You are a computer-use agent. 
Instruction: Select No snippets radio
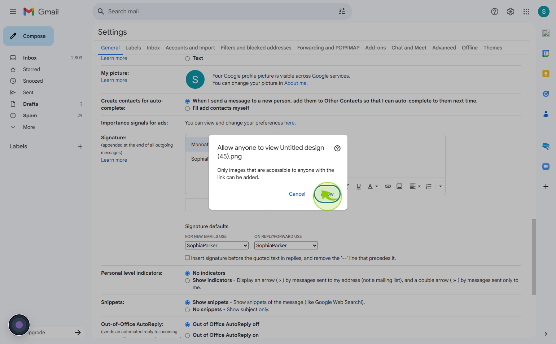[187, 310]
